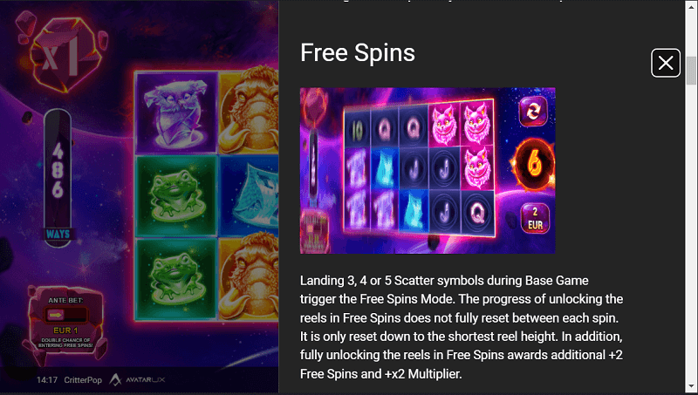Click the scrollbar down arrow
698x395 pixels.
click(691, 386)
